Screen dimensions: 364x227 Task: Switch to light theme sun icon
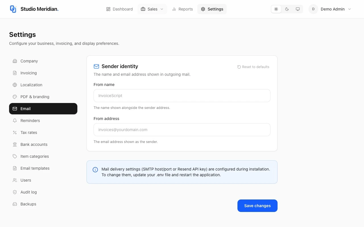point(276,9)
